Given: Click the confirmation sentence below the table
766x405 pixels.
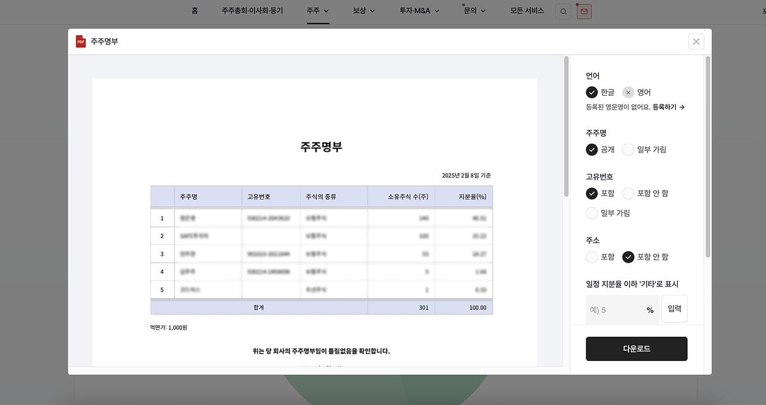Looking at the screenshot, I should (x=321, y=351).
